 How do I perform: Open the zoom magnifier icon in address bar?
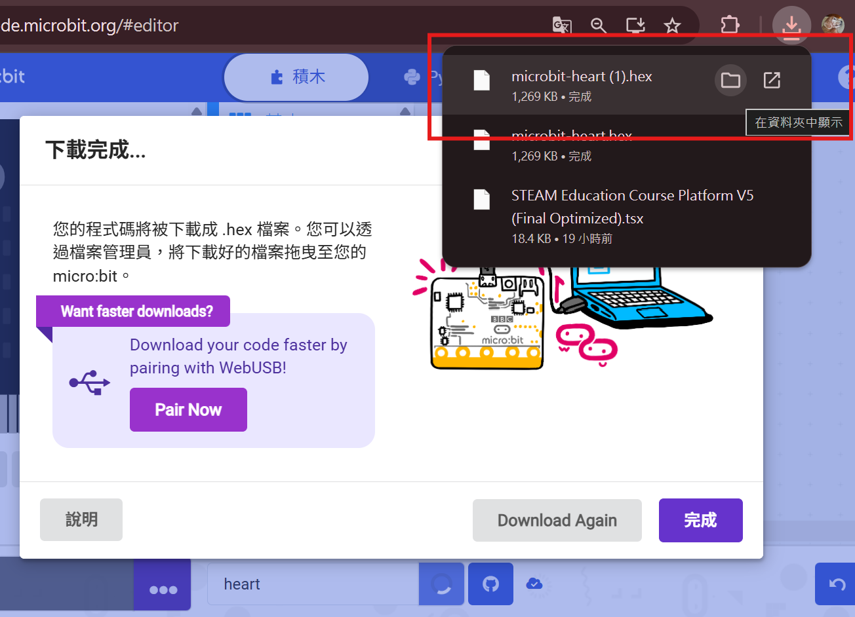click(x=598, y=26)
